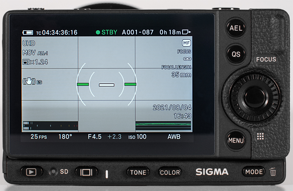Tap the +2.3 exposure compensation value

point(114,137)
